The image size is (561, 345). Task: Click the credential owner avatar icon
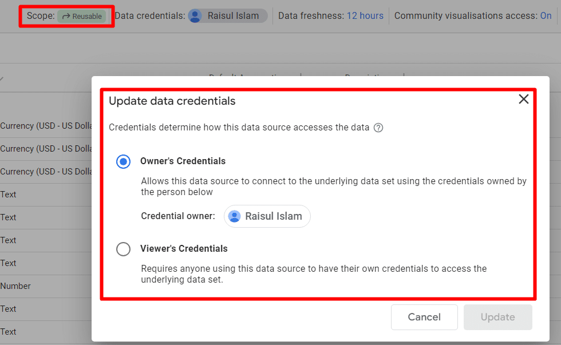(234, 216)
